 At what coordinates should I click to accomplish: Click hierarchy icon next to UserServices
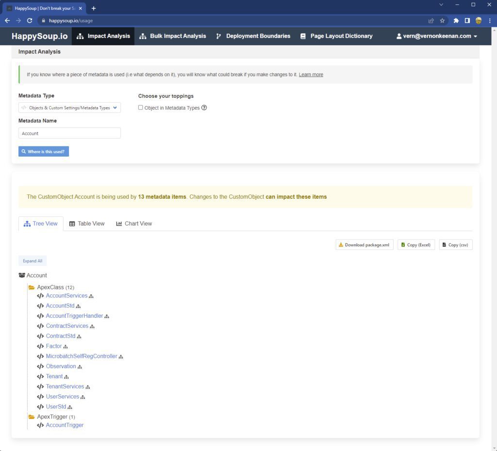click(83, 397)
